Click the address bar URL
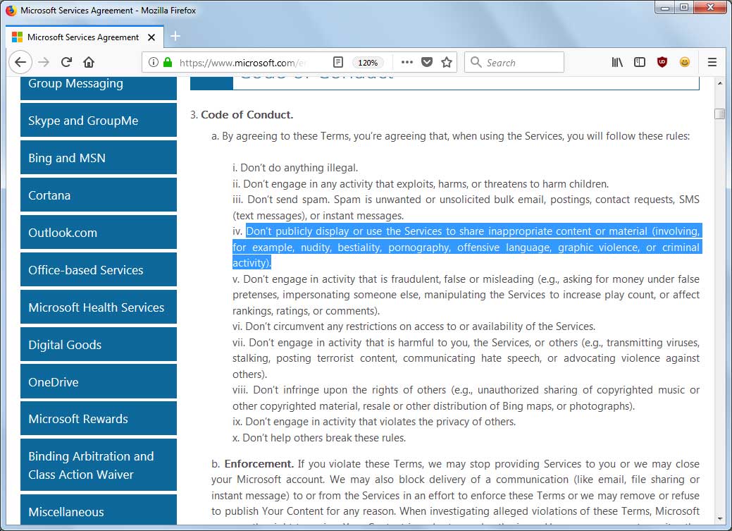Viewport: 732px width, 531px height. pos(242,63)
